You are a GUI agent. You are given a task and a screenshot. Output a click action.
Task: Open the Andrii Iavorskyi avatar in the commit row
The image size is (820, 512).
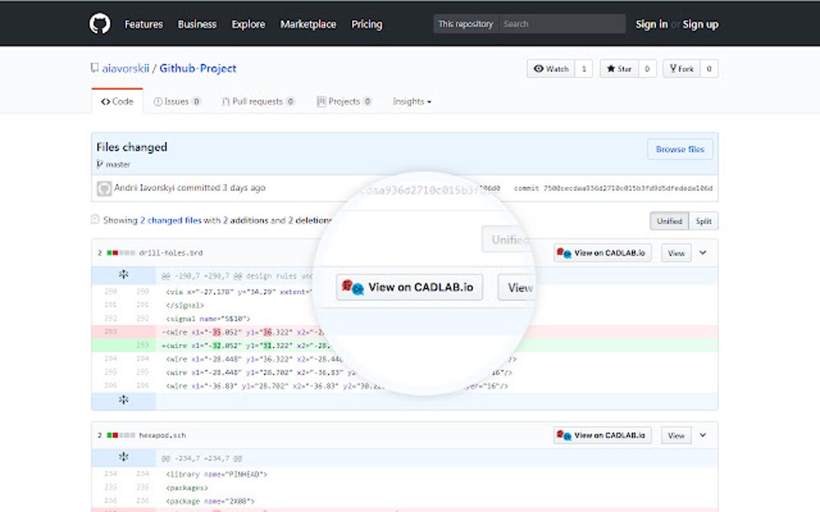pyautogui.click(x=103, y=188)
